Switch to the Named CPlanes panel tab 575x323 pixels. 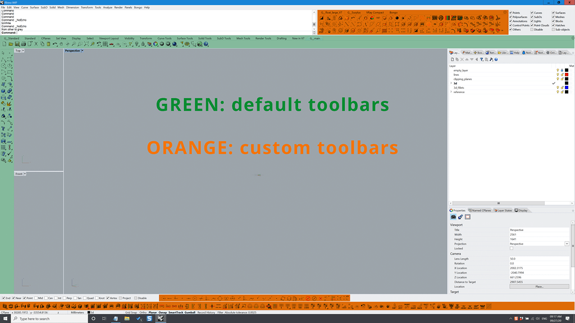(x=480, y=211)
